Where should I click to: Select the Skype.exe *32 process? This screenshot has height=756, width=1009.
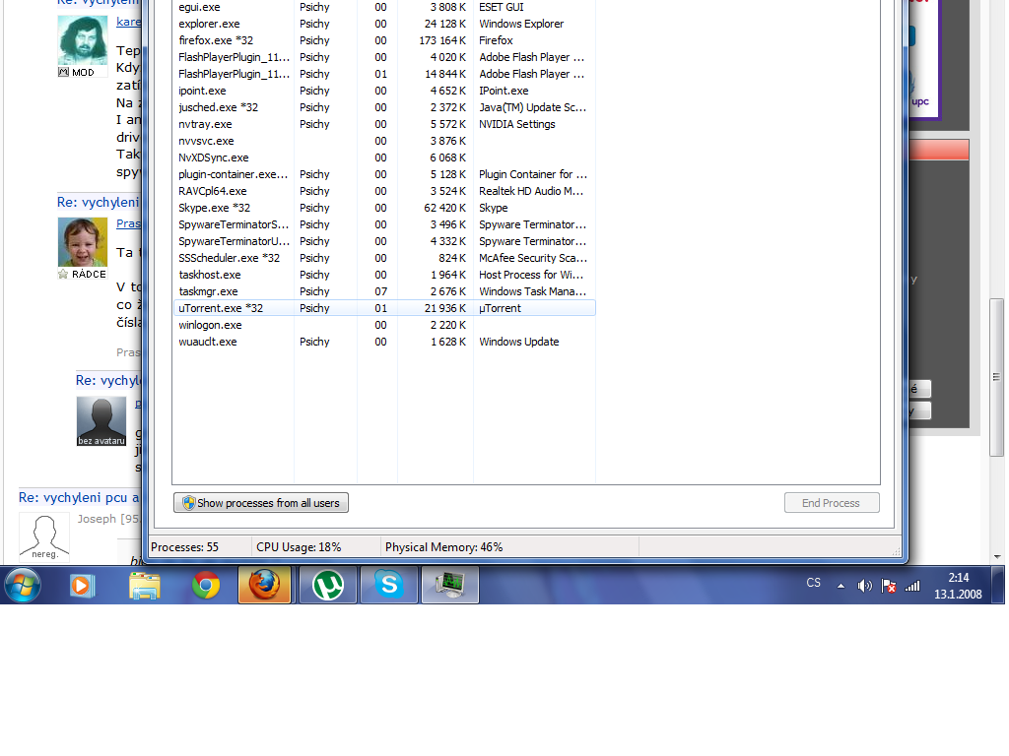pos(384,208)
